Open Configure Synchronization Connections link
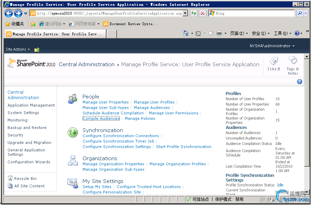 click(x=121, y=136)
